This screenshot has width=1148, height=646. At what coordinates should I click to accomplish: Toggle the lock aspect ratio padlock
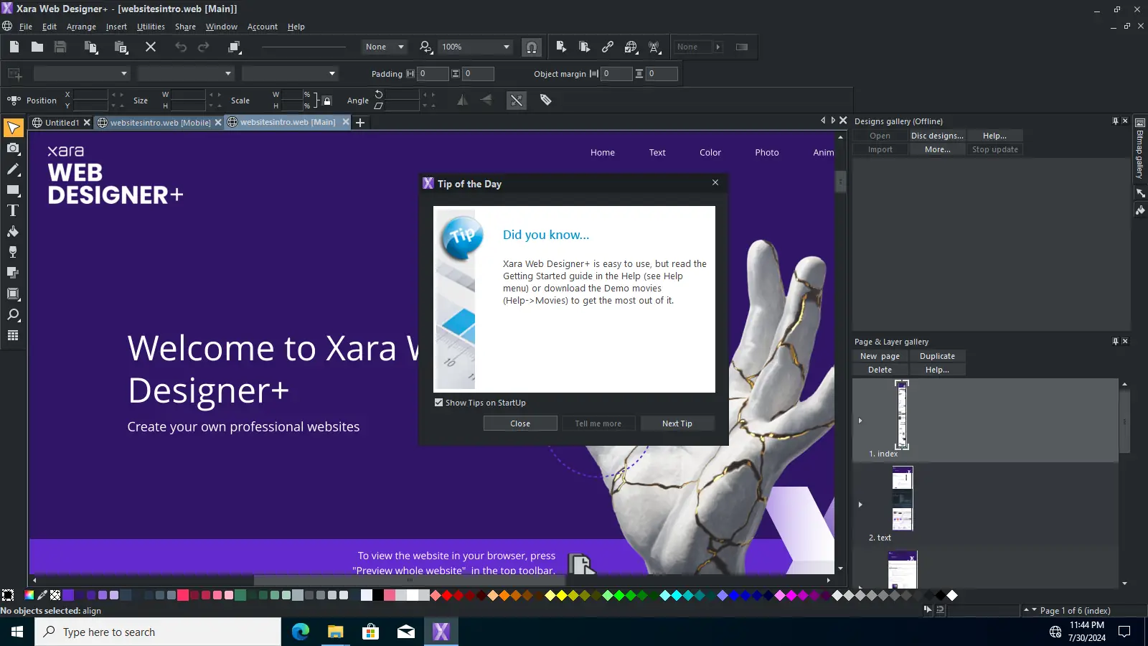click(x=326, y=100)
